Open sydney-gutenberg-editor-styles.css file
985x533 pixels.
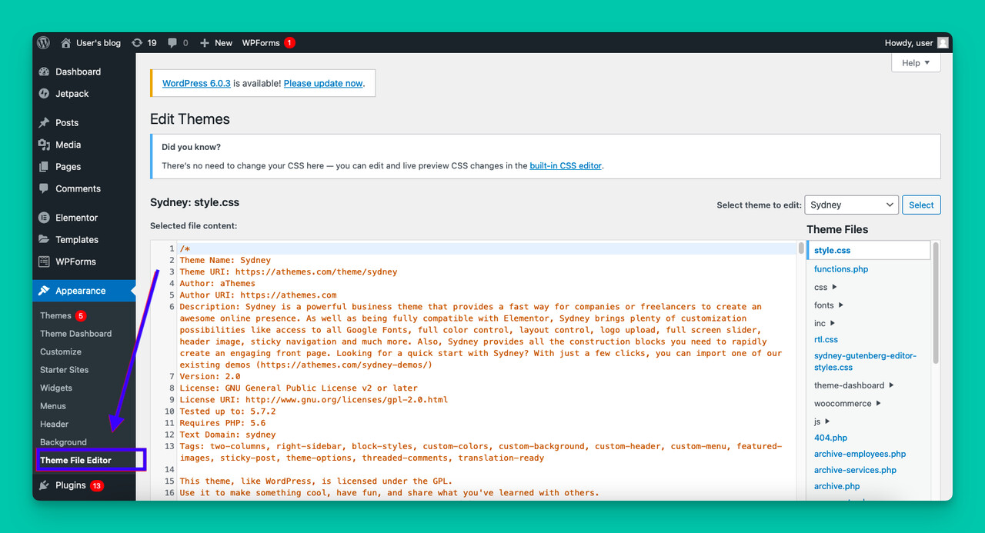click(x=866, y=361)
